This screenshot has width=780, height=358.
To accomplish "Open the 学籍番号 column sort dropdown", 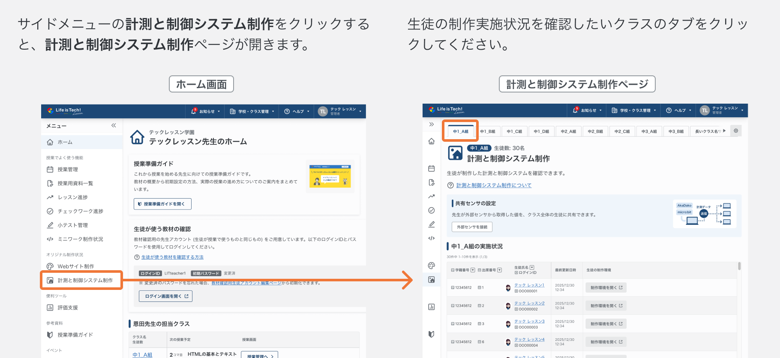I will pyautogui.click(x=473, y=270).
